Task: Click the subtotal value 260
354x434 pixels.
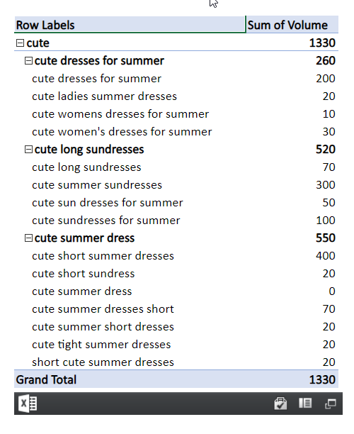Action: coord(326,60)
